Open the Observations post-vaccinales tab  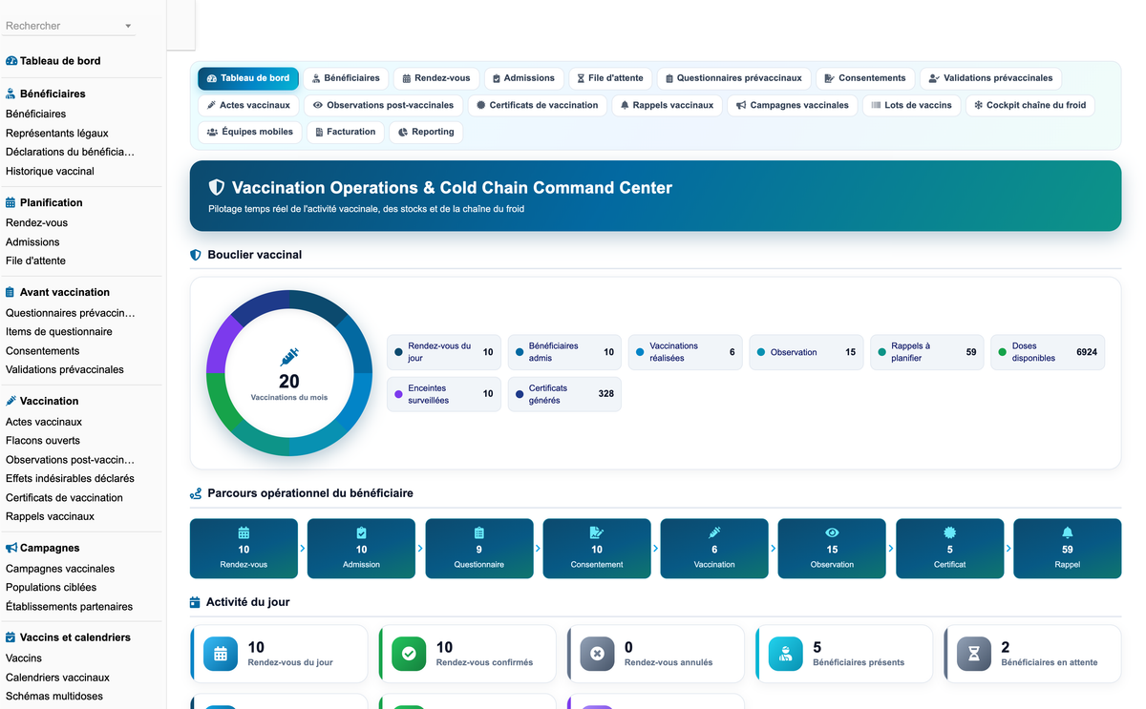tap(384, 105)
